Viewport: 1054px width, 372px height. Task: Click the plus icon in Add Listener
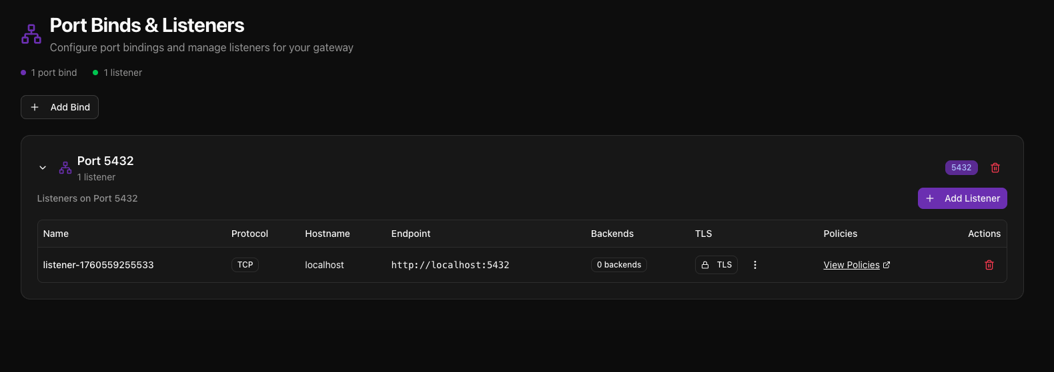pos(930,198)
